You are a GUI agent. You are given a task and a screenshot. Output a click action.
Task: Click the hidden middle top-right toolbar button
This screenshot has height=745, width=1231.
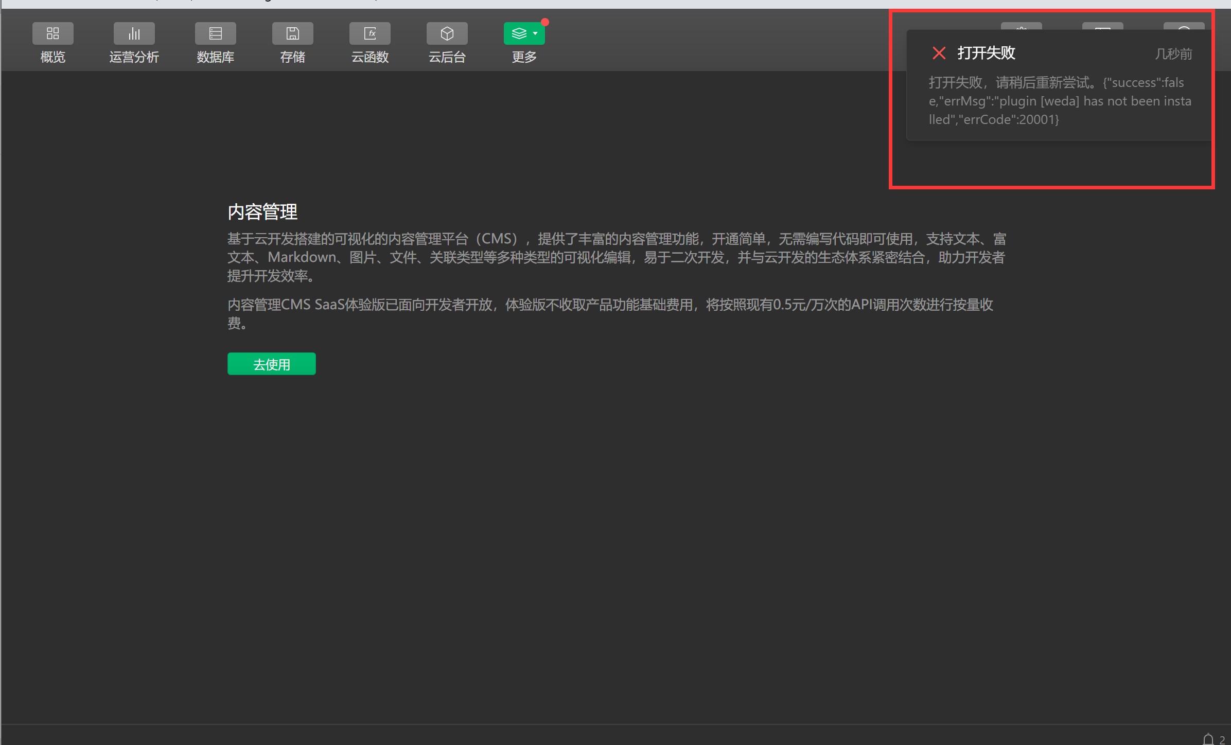[x=1102, y=26]
